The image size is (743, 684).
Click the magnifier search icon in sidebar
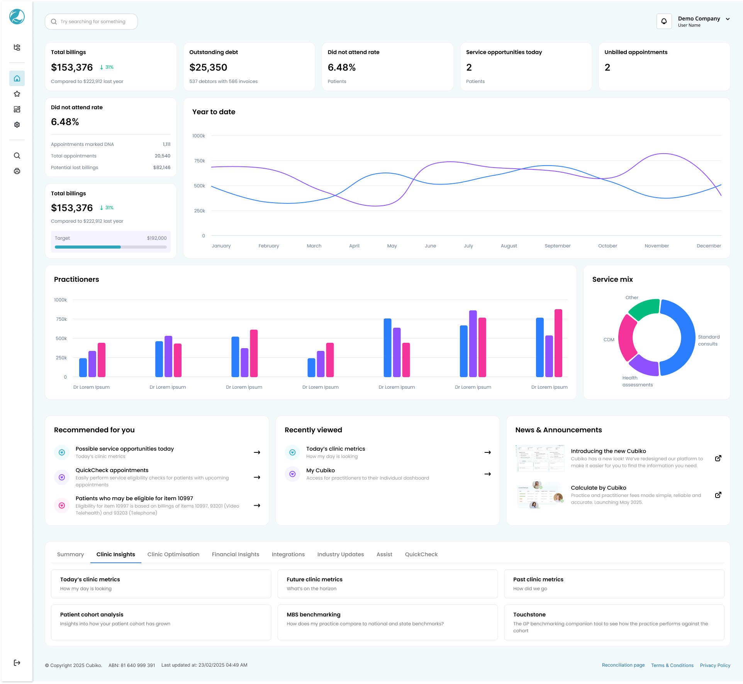17,156
